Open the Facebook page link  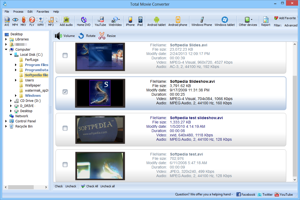246,194
